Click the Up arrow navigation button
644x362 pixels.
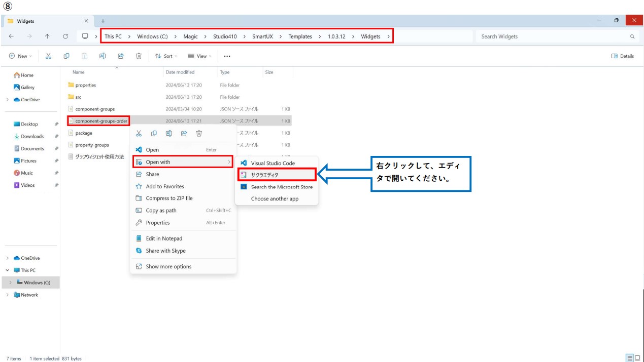[47, 36]
